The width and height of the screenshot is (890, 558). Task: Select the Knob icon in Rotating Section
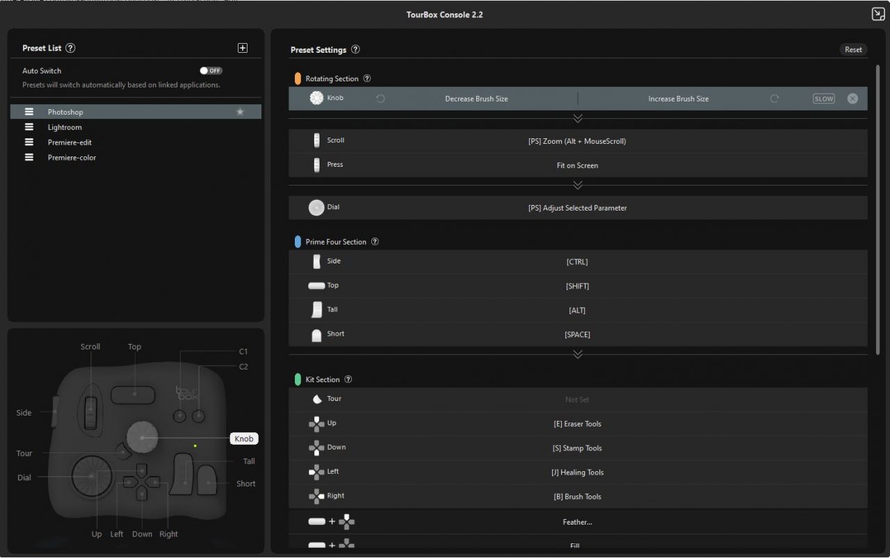pos(316,98)
